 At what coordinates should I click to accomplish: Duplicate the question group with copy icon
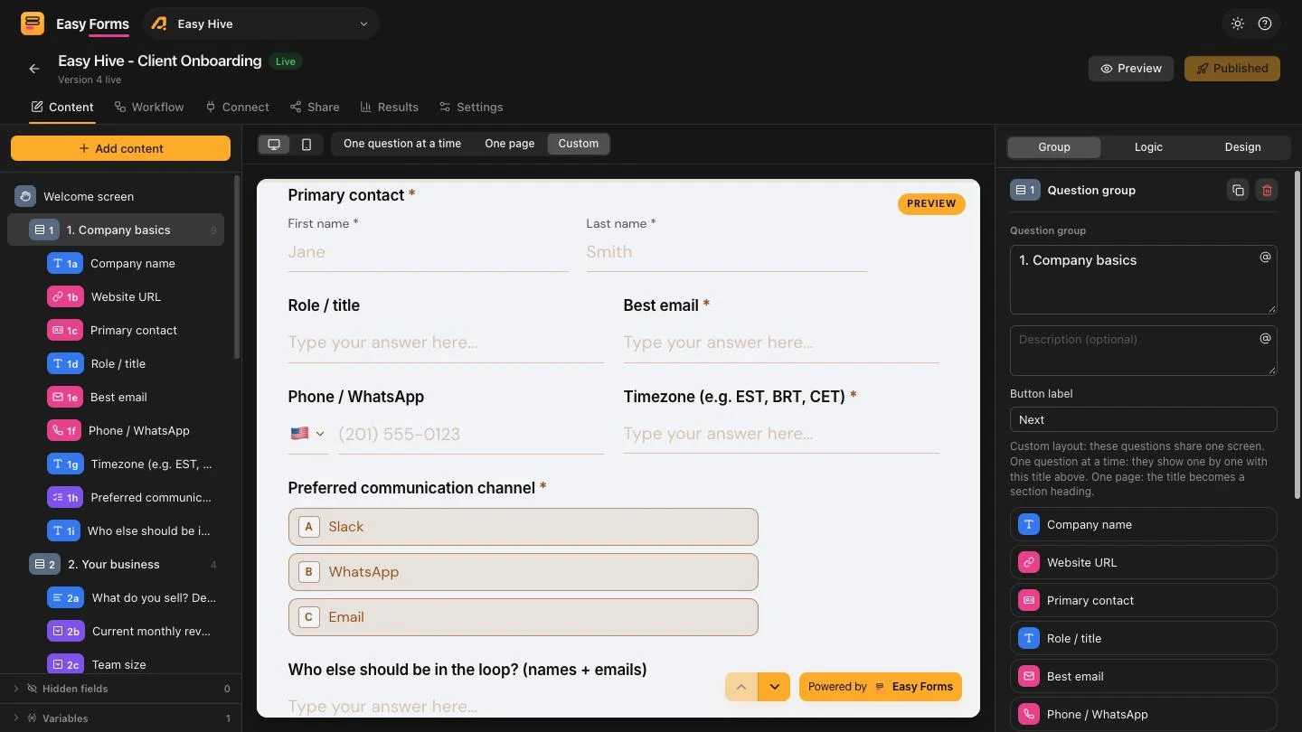click(1238, 190)
